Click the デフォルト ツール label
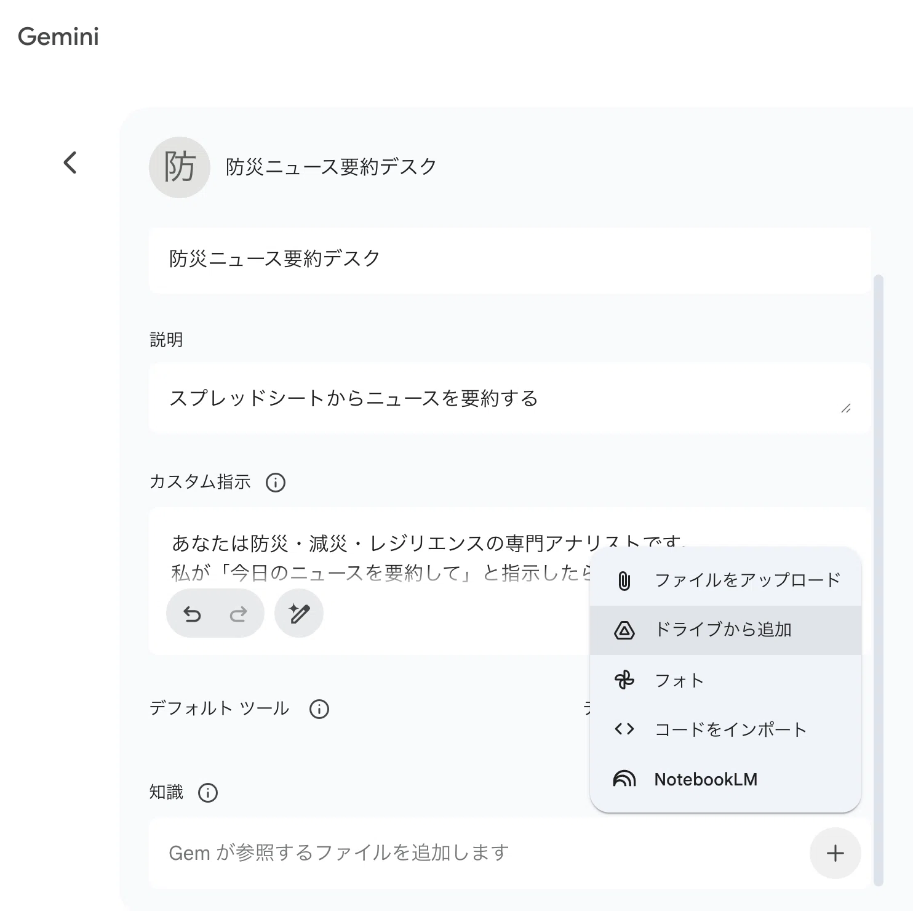The height and width of the screenshot is (911, 913). click(x=219, y=708)
